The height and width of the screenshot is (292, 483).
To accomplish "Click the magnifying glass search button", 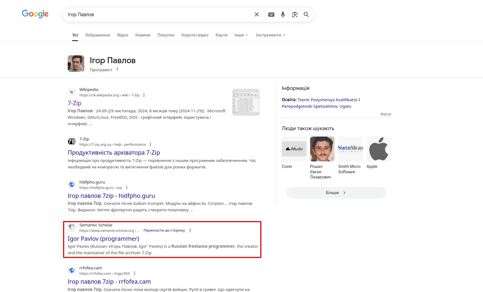I will click(306, 15).
